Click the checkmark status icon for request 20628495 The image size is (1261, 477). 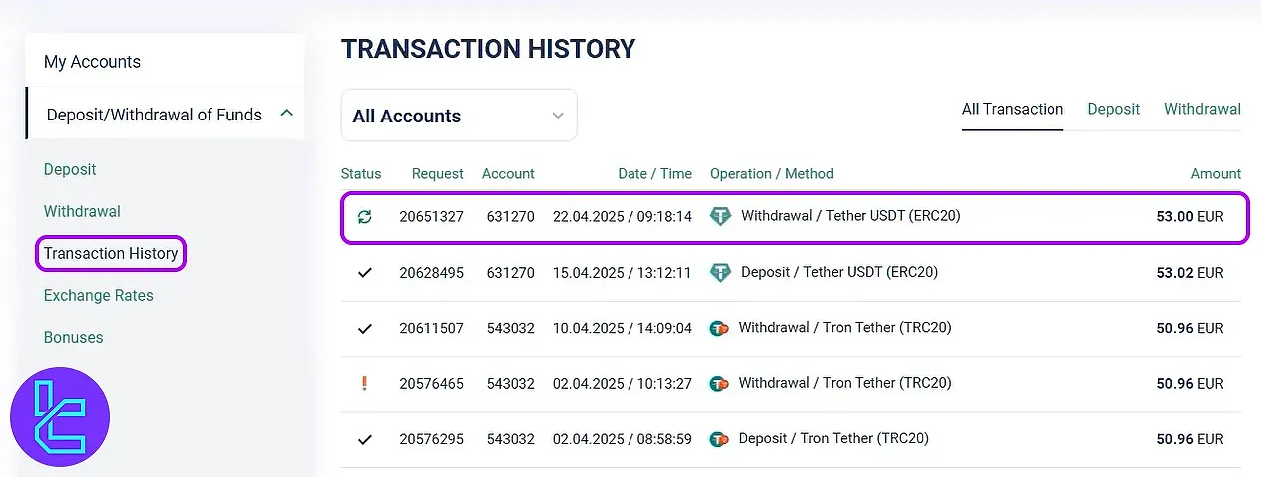364,272
